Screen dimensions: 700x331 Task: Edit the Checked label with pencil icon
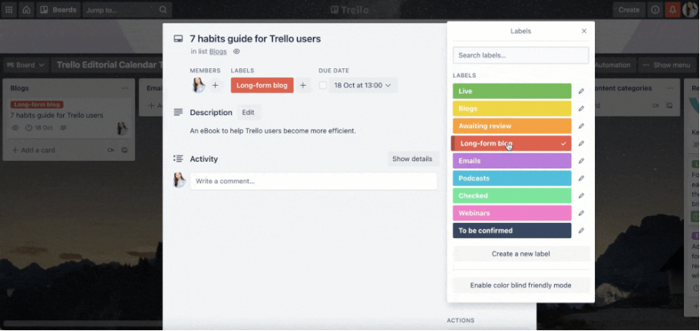coord(581,195)
